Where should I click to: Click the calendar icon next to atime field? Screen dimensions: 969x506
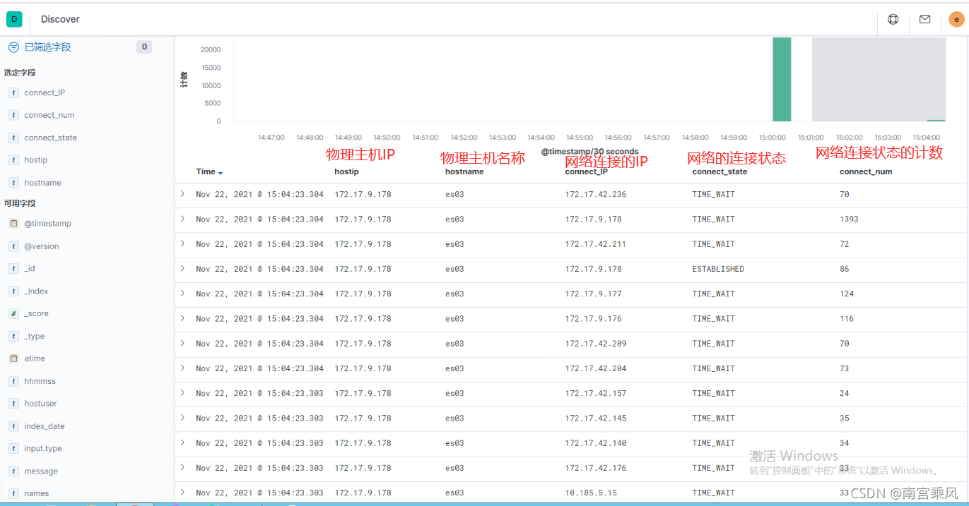[13, 359]
